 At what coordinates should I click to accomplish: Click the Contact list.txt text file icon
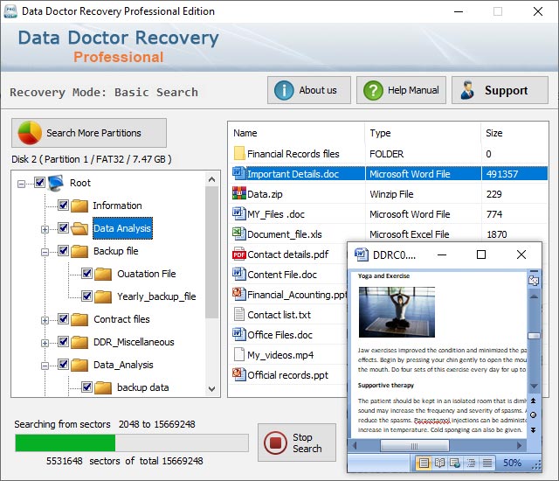238,314
